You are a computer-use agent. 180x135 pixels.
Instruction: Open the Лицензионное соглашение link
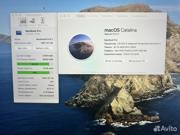click(x=133, y=72)
